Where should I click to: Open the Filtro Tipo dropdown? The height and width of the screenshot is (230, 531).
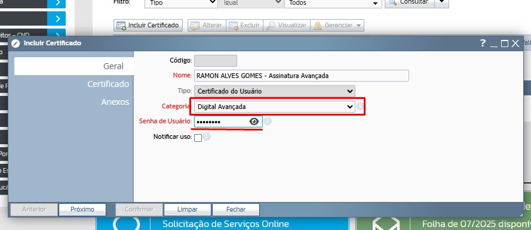point(181,3)
